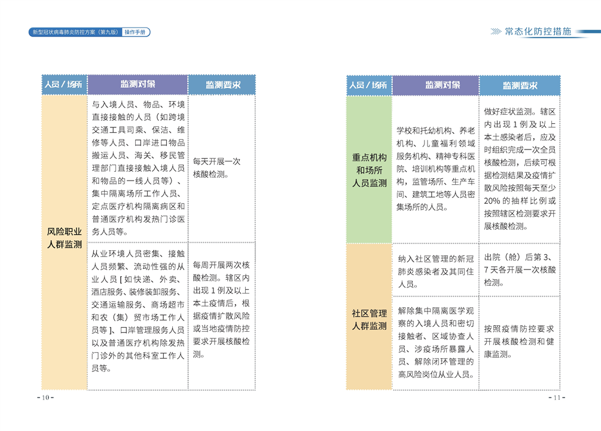Click the 每天开展一次核酸检测 requirement cell

coord(222,168)
